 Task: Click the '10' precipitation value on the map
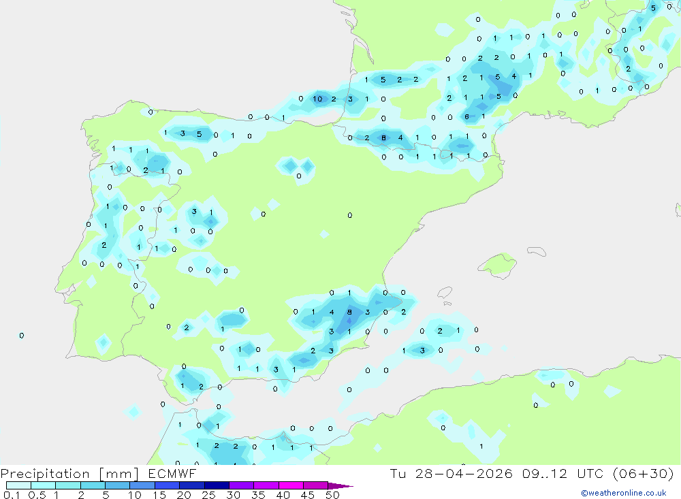317,99
